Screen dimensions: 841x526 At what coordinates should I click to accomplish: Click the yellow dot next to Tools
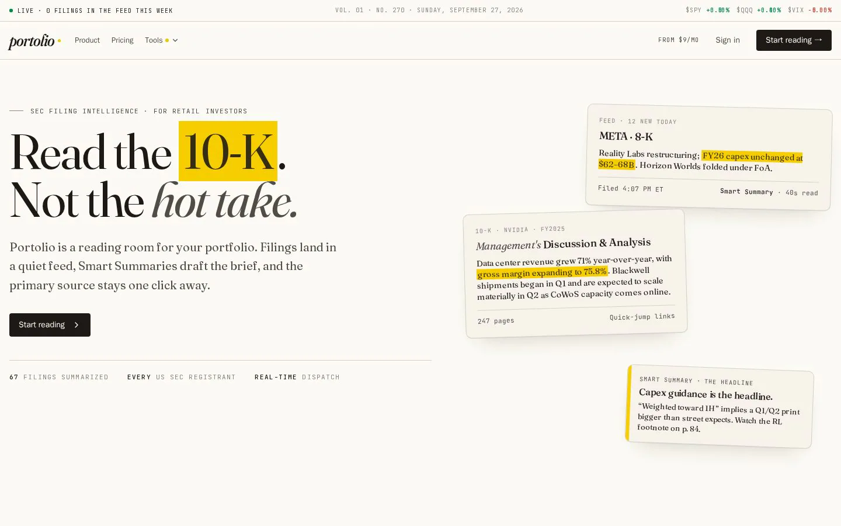(x=167, y=40)
